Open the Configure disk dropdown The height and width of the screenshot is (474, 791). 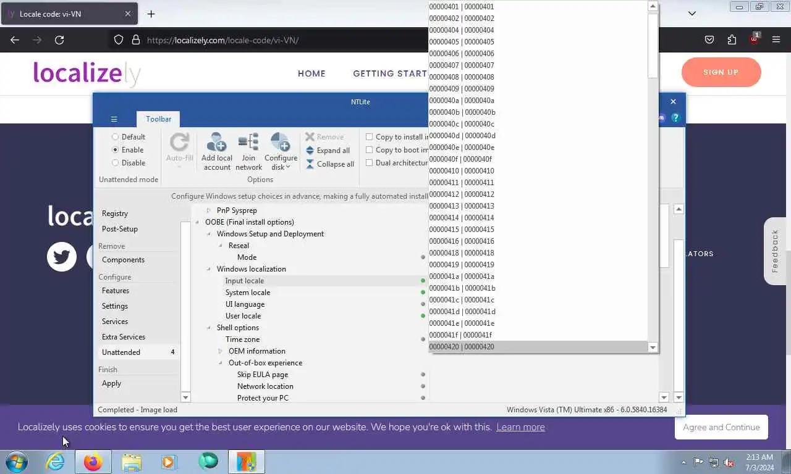pos(281,152)
